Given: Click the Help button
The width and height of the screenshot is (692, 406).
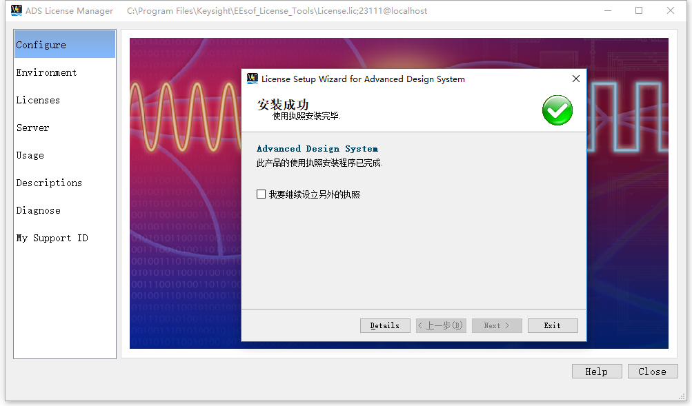Looking at the screenshot, I should (597, 371).
